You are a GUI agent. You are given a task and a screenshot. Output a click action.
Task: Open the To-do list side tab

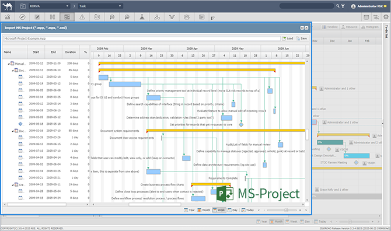click(386, 32)
